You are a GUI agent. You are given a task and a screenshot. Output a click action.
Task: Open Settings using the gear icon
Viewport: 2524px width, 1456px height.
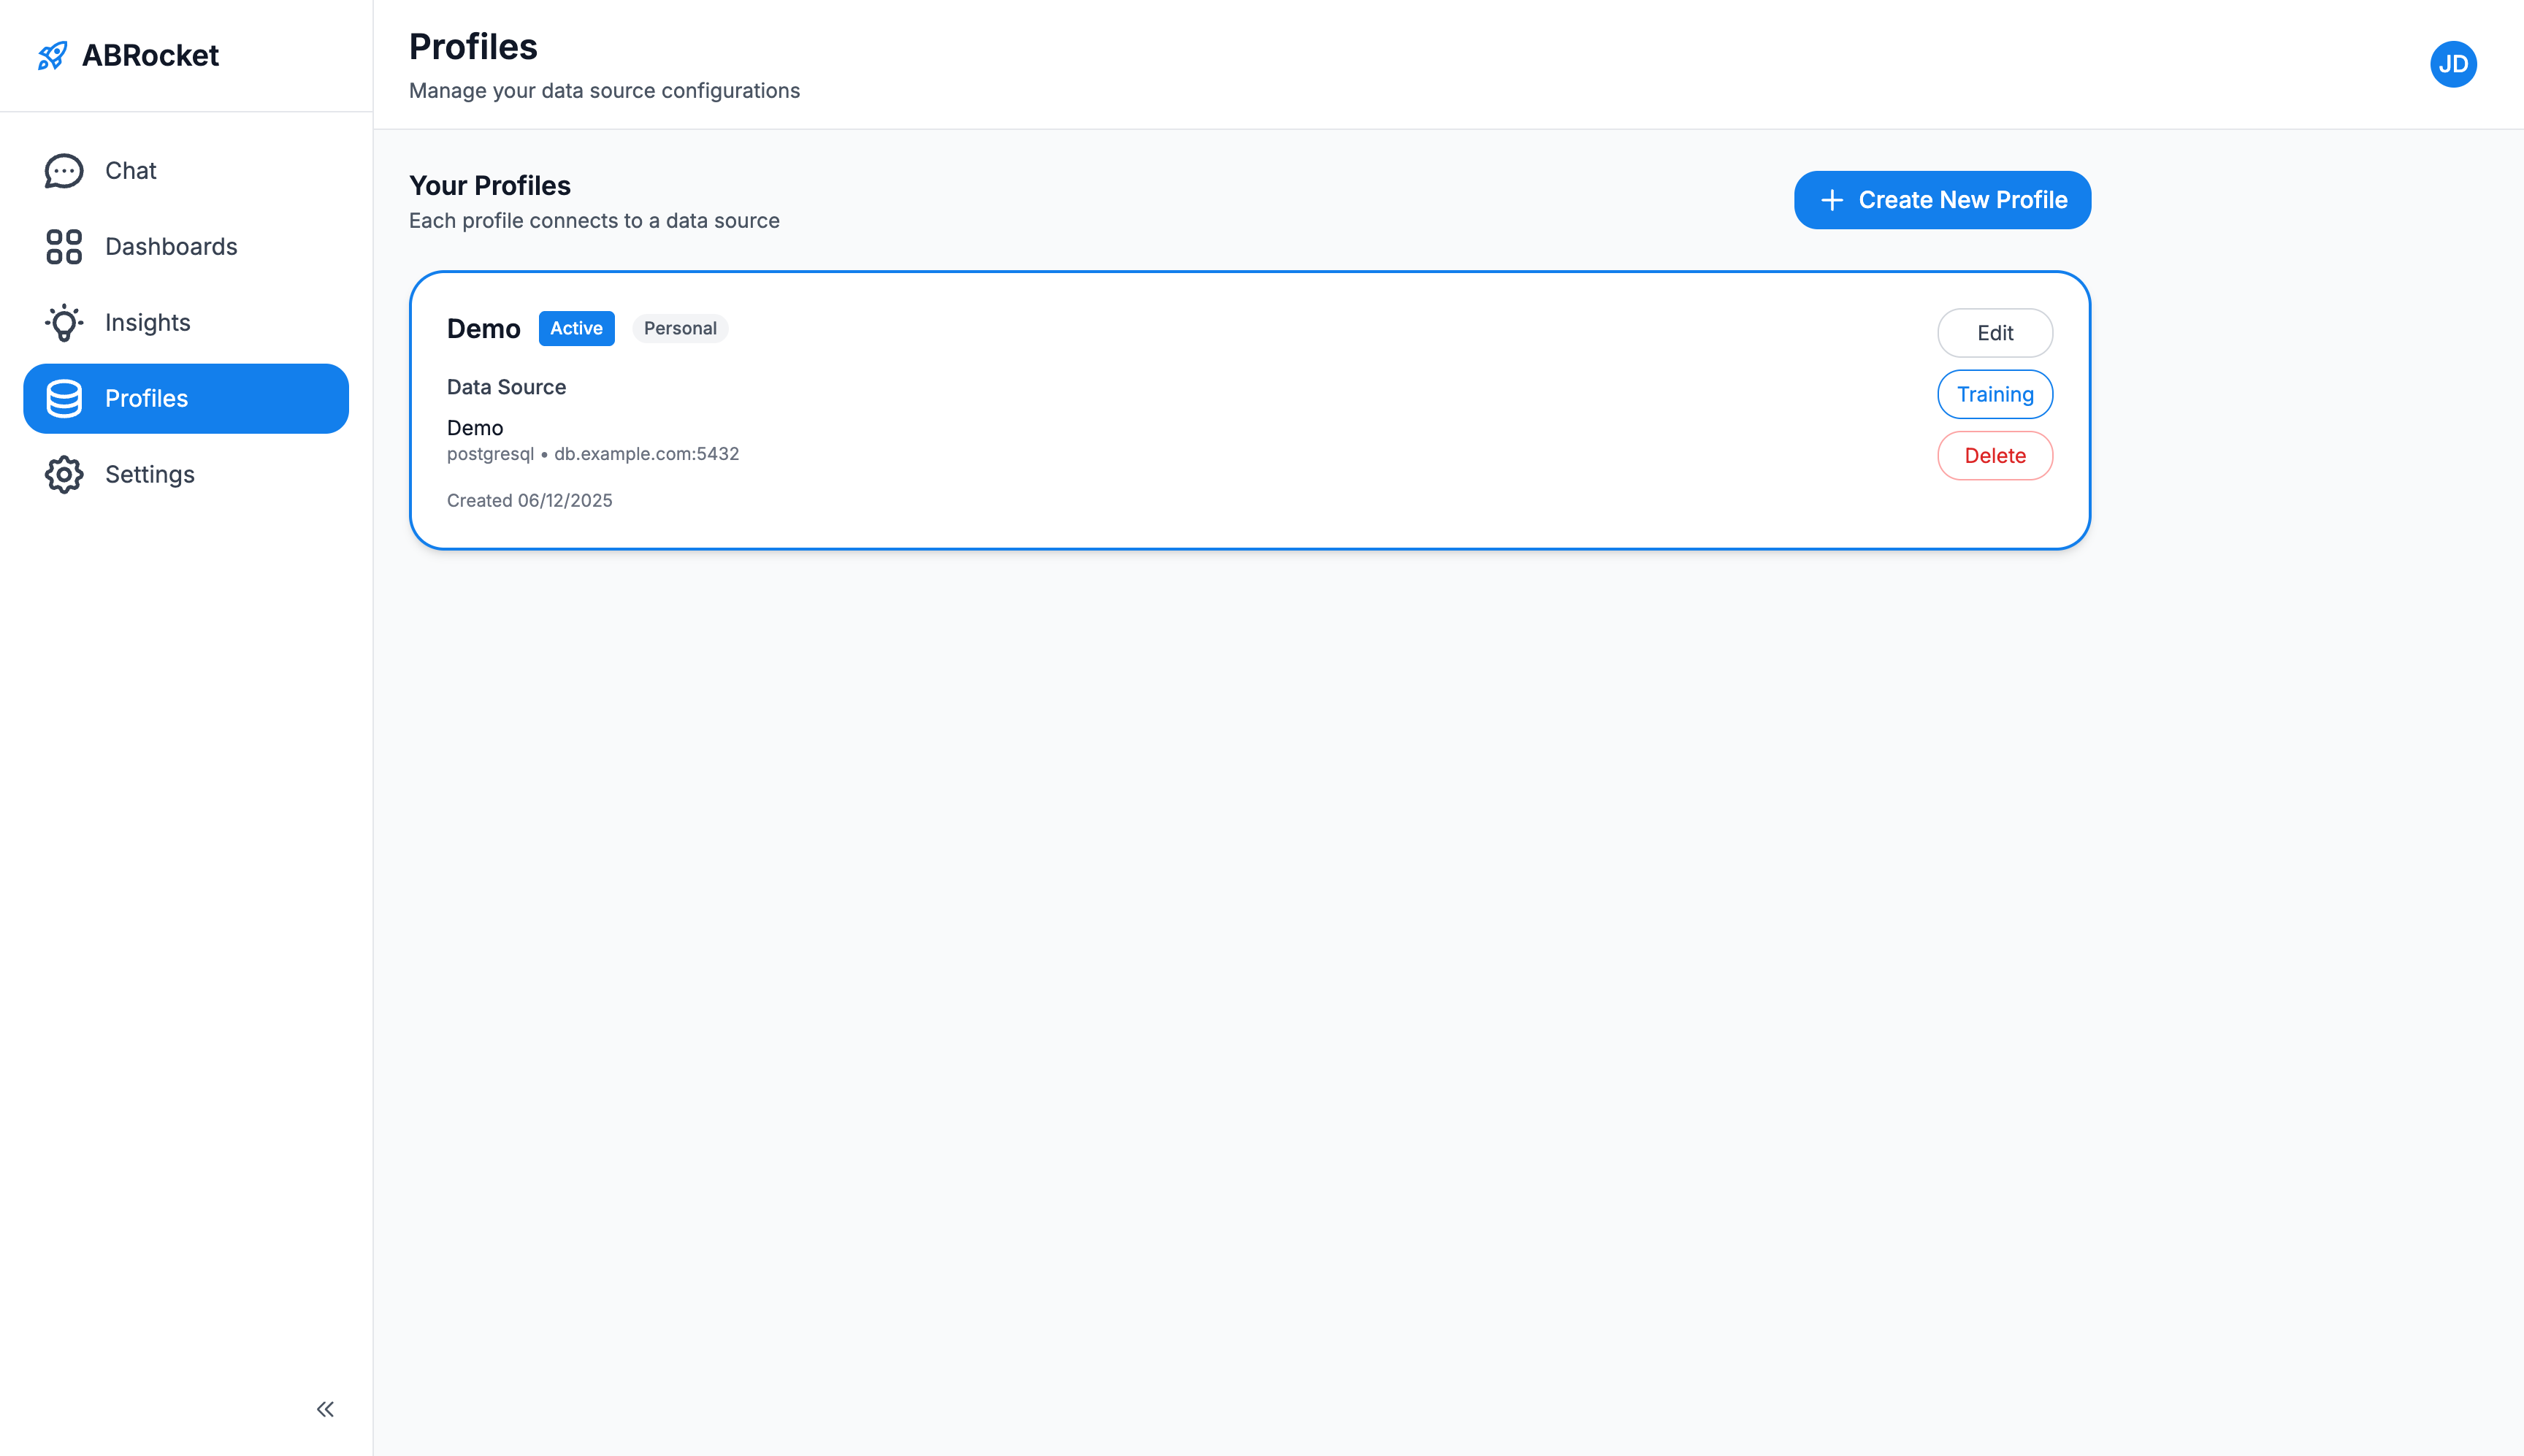(x=64, y=474)
